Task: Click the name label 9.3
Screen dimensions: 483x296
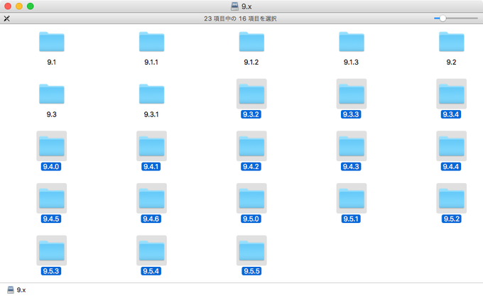Action: click(51, 114)
